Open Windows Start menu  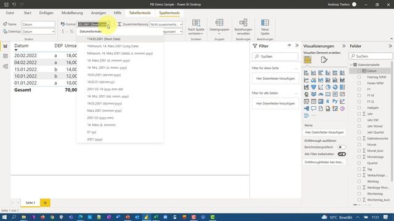4,217
